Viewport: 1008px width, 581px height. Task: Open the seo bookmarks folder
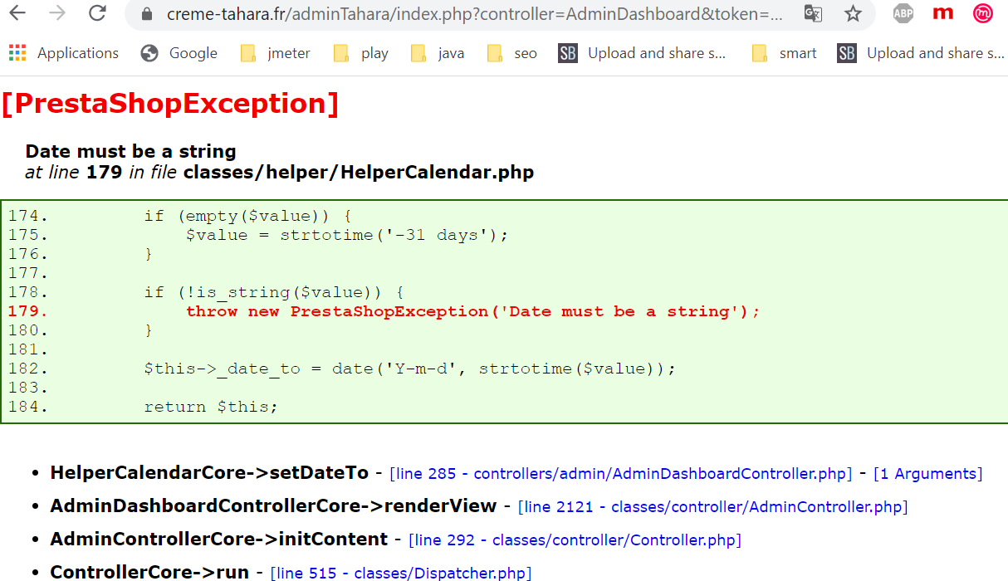511,53
